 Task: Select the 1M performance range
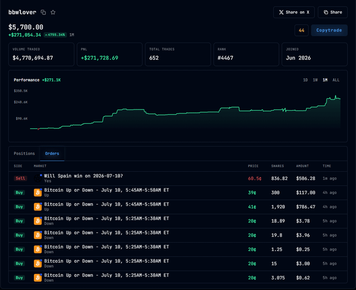tap(325, 80)
